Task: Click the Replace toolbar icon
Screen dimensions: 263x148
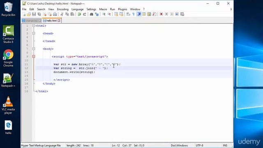Action: coord(97,14)
